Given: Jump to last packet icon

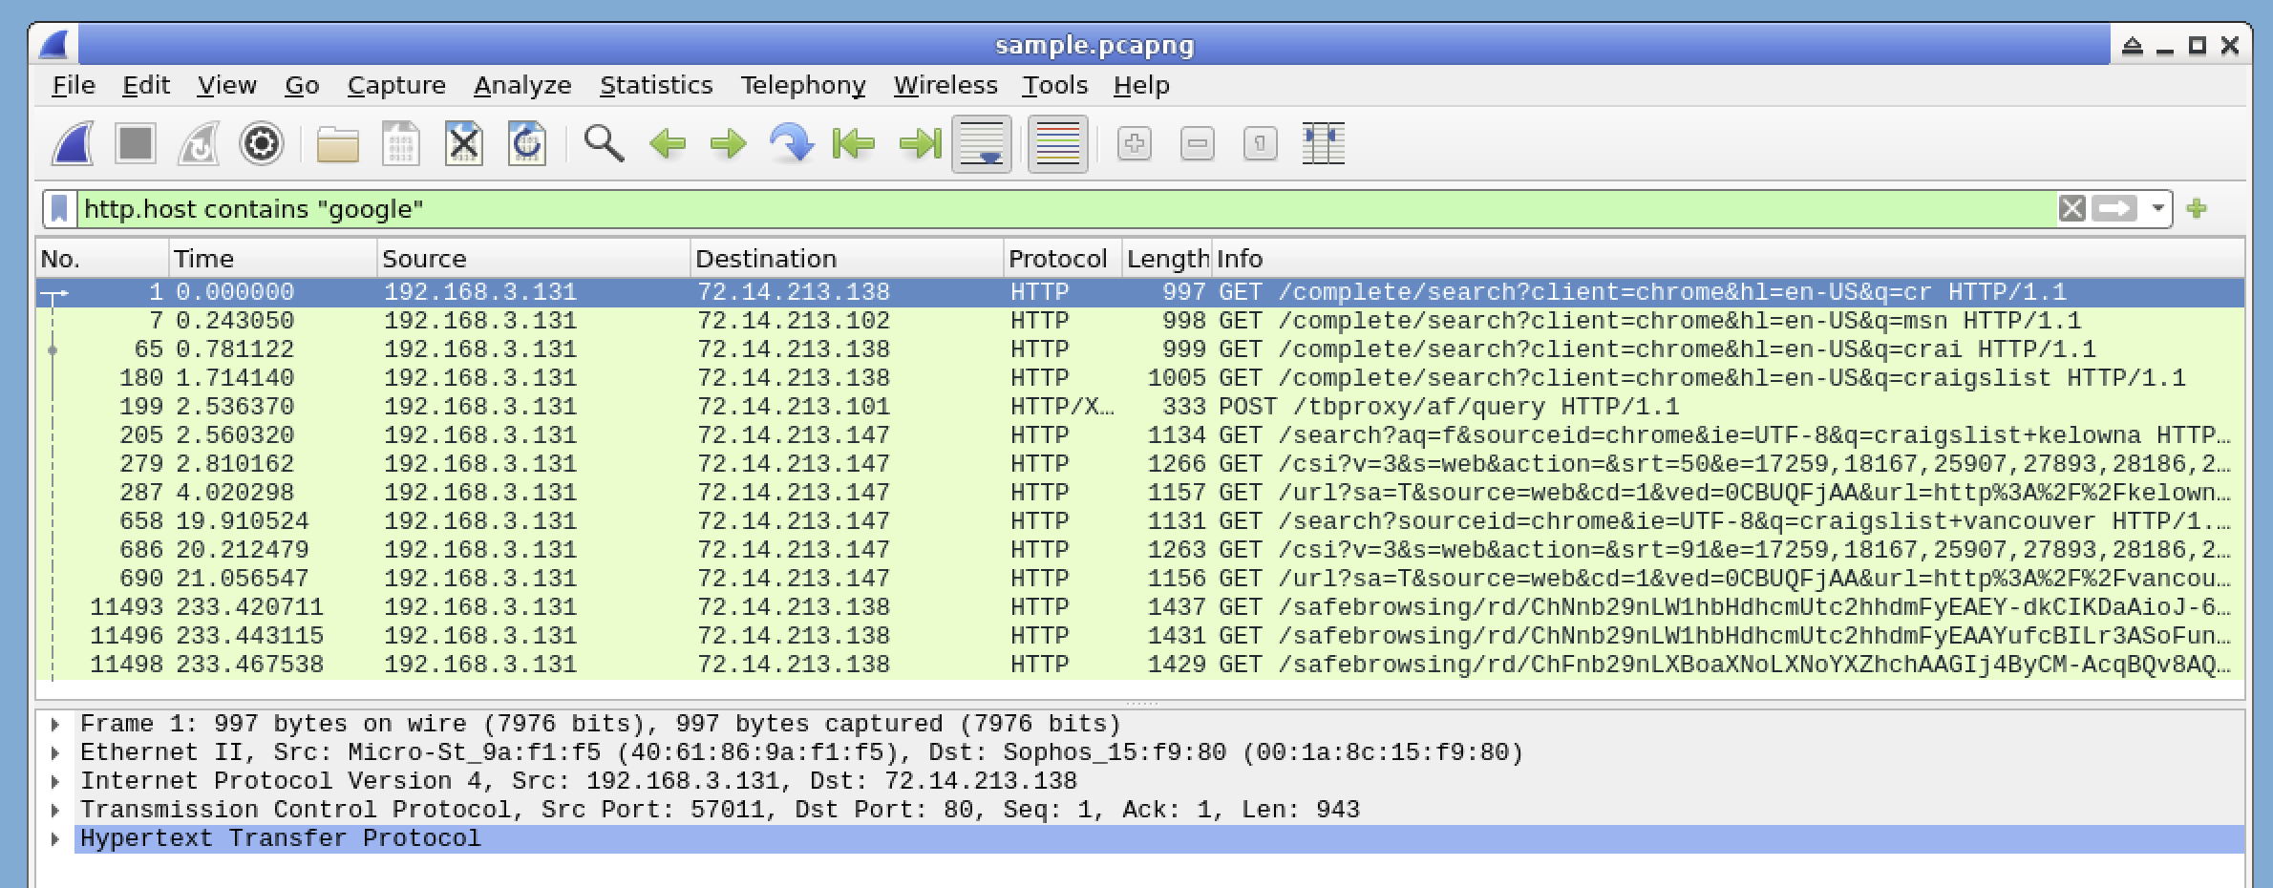Looking at the screenshot, I should click(x=919, y=144).
